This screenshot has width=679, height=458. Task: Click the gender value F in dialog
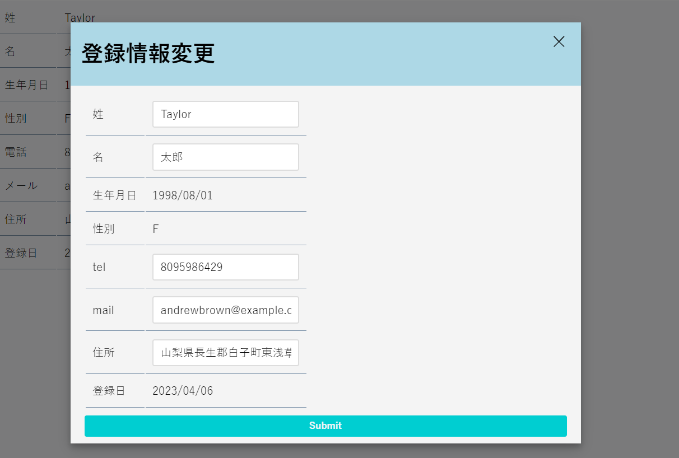click(x=156, y=229)
